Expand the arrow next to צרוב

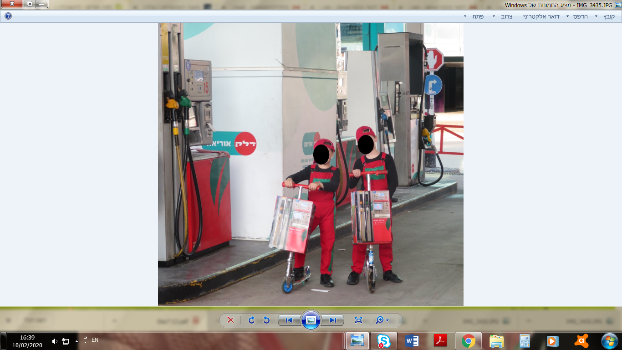pos(494,16)
